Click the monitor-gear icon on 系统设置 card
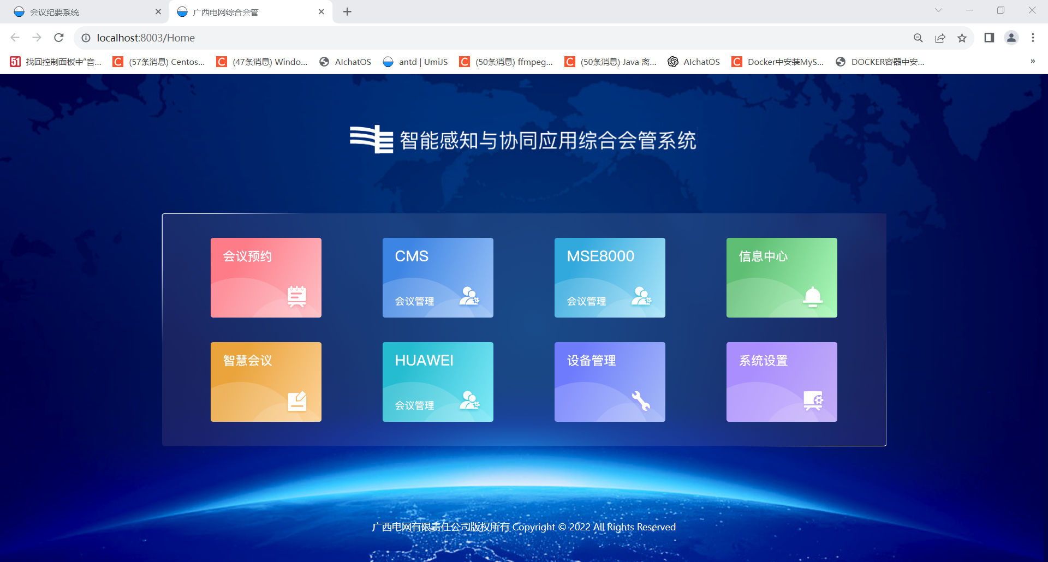This screenshot has height=562, width=1048. [x=813, y=401]
